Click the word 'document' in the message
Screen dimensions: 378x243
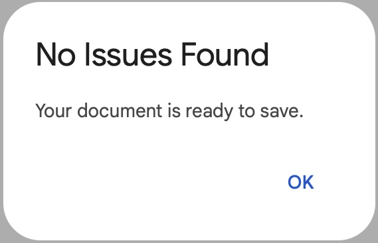pyautogui.click(x=120, y=111)
